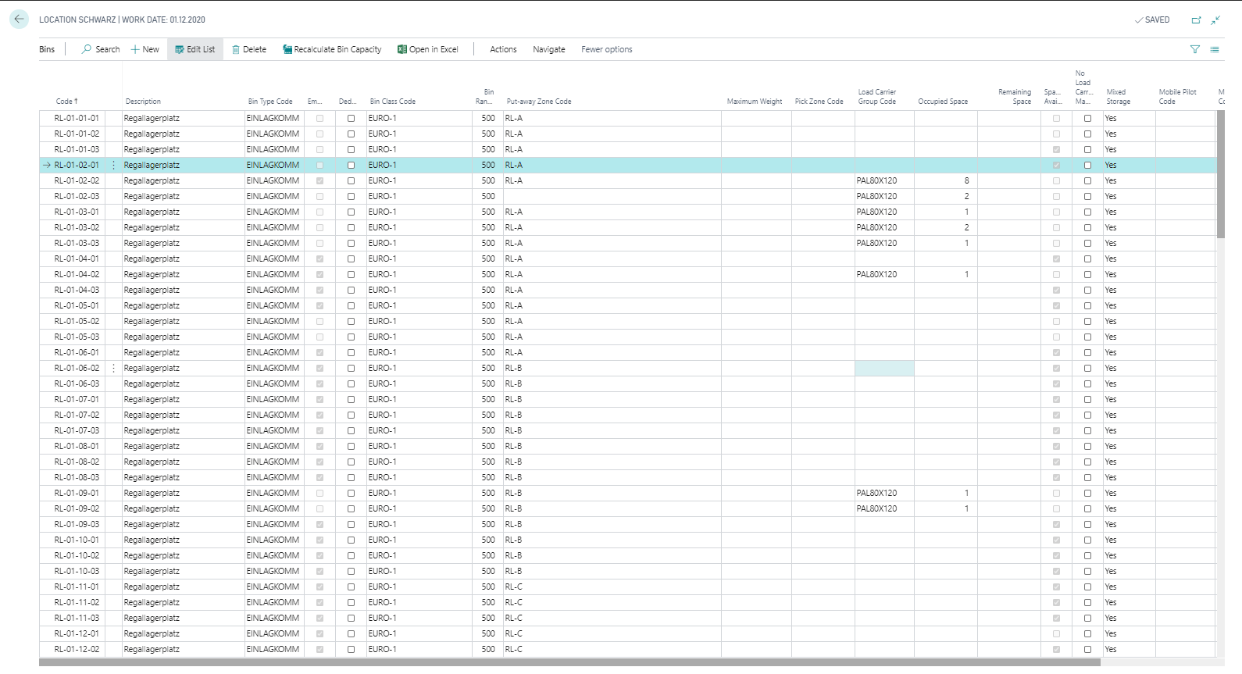Go back using the arrow button
This screenshot has width=1242, height=674.
click(x=19, y=19)
